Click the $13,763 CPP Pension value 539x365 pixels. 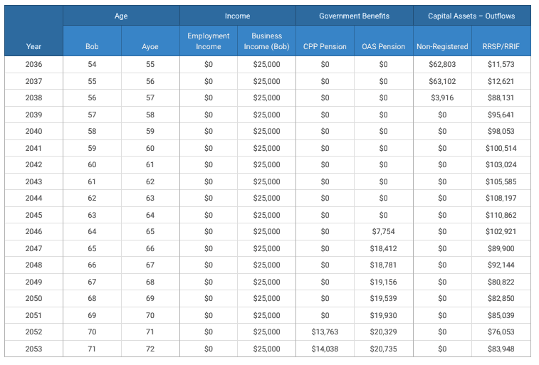click(325, 332)
